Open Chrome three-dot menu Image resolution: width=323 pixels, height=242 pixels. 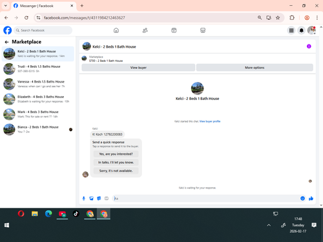[x=317, y=17]
